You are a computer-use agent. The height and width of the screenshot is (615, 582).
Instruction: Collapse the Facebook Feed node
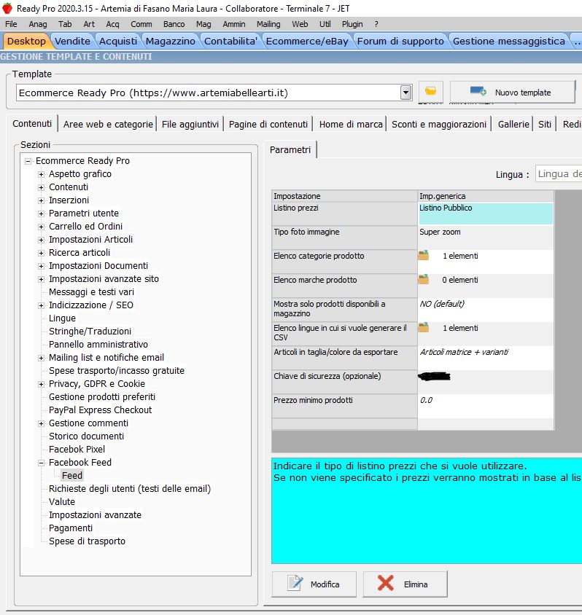point(42,463)
